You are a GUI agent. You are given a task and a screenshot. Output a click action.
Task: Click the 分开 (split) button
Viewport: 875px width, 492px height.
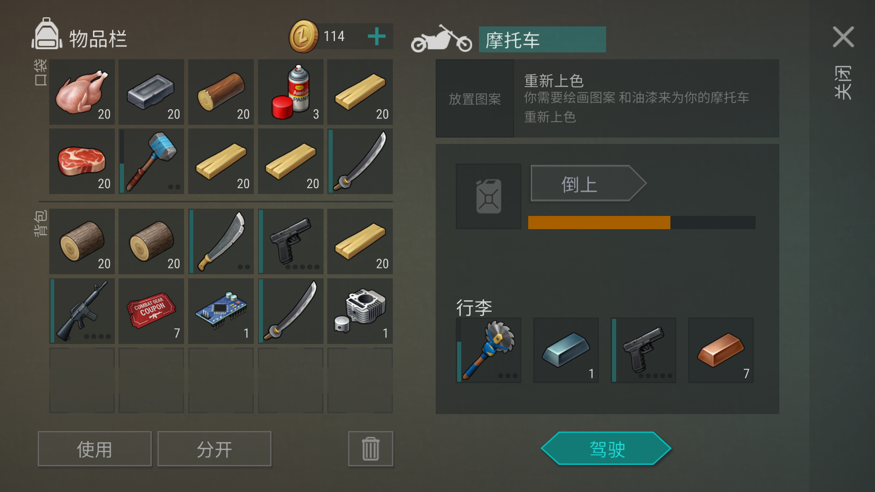[x=214, y=449]
